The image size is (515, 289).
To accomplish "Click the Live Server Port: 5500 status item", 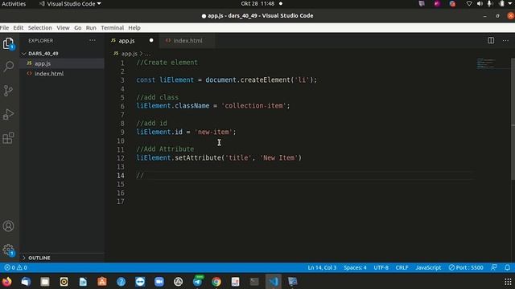I will (x=466, y=267).
